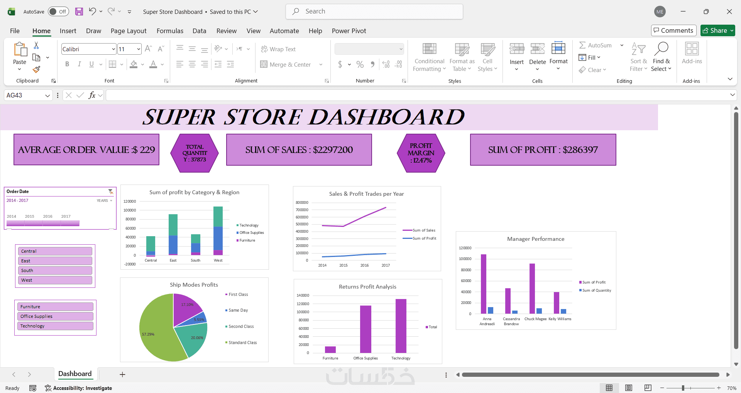741x393 pixels.
Task: Toggle the West region slicer button
Action: point(55,280)
